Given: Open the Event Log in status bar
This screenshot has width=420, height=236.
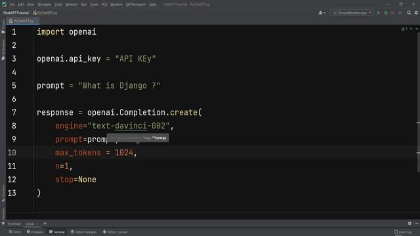Looking at the screenshot, I should 403,232.
